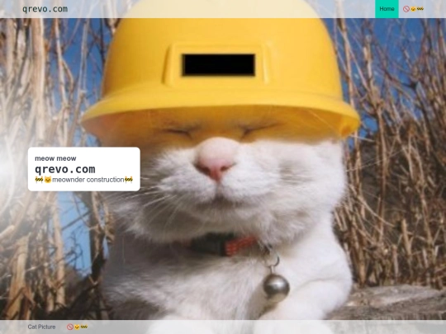The width and height of the screenshot is (446, 334).
Task: Open the no-cat-construction emoji navbar item
Action: point(413,9)
